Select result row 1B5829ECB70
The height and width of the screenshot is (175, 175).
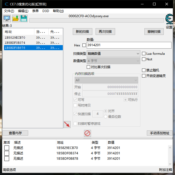coord(33,38)
